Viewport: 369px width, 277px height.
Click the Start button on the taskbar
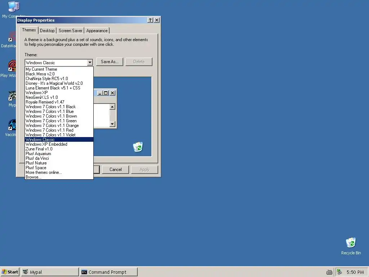click(10, 272)
